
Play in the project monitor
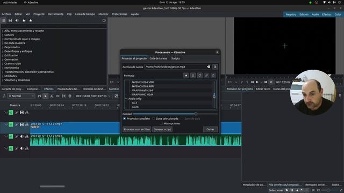point(257,82)
